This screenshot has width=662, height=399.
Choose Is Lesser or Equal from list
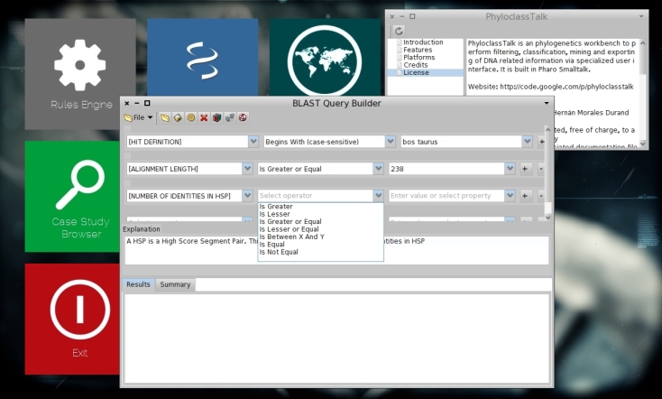tap(289, 229)
